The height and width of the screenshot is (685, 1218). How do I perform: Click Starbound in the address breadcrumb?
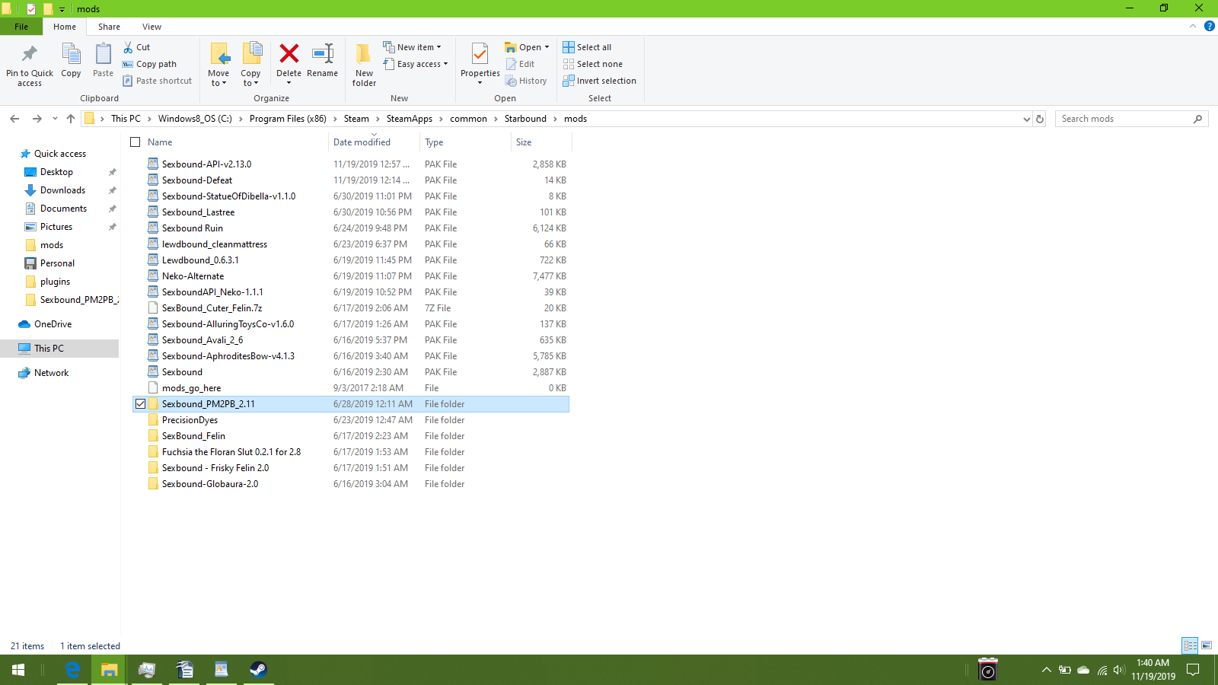click(525, 119)
